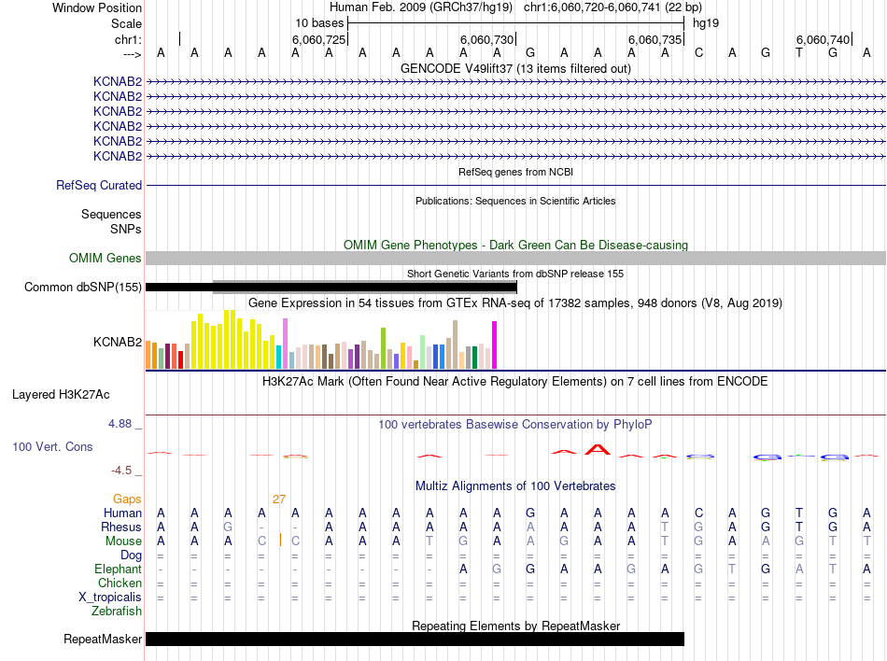Select the Mouse species alignment label
Viewport: 887px width, 661px height.
tap(124, 541)
